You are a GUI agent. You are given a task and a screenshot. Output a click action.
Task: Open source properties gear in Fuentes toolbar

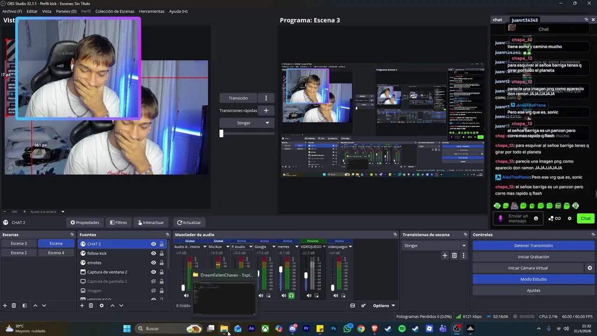102,306
